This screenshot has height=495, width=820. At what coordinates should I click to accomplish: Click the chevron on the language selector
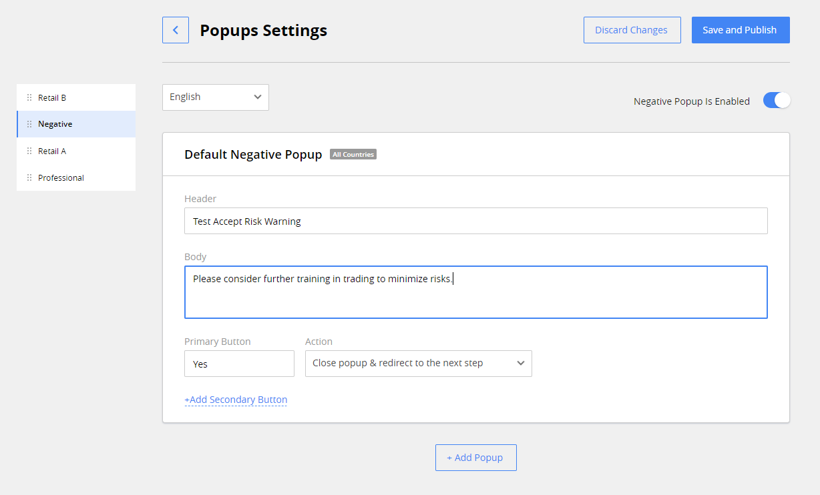(x=257, y=97)
